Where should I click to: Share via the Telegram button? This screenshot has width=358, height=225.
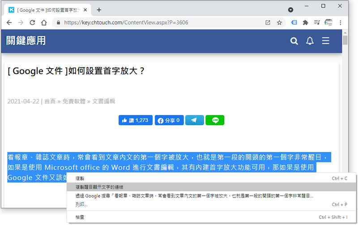[x=195, y=120]
